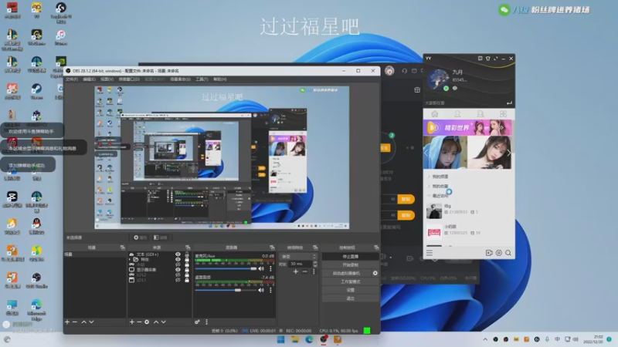618x347 pixels.
Task: Click 停止直播 to stop streaming
Action: pos(350,257)
